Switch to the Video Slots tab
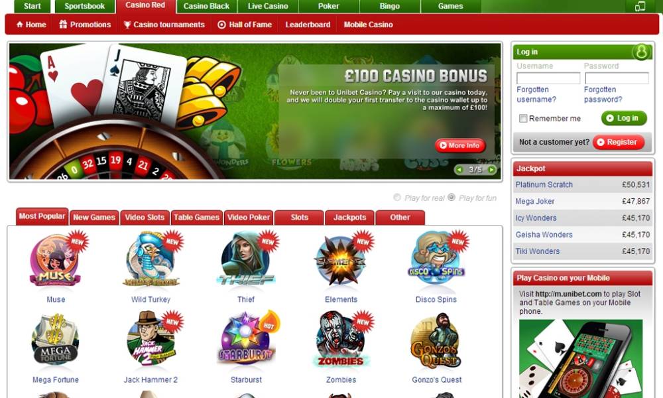Screen dimensions: 663x398 coord(145,218)
